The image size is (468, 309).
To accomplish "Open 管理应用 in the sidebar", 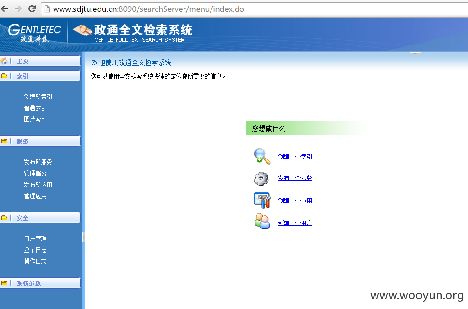I will pyautogui.click(x=35, y=196).
